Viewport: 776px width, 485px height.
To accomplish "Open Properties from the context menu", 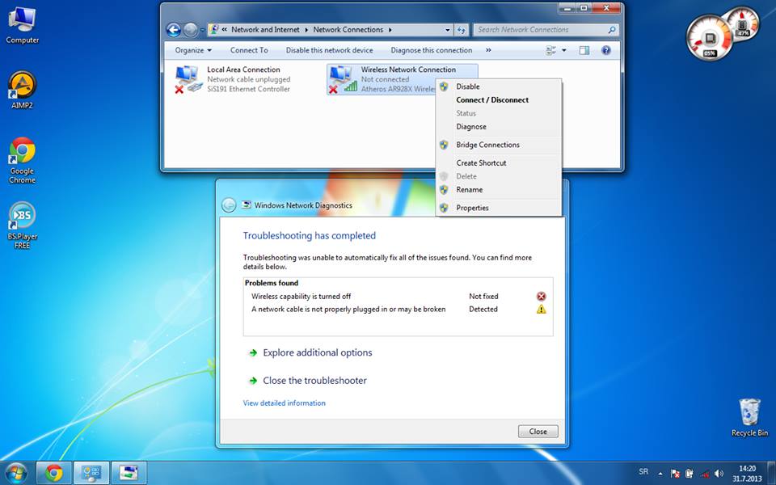I will point(499,208).
